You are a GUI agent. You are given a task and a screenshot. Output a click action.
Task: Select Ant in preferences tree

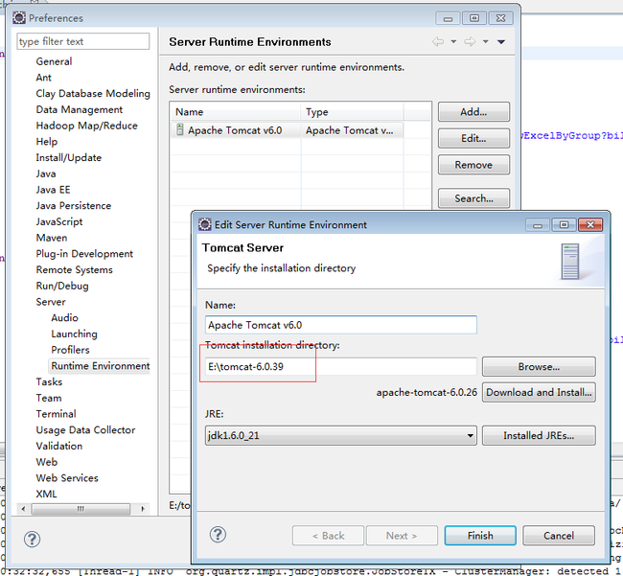pyautogui.click(x=44, y=78)
